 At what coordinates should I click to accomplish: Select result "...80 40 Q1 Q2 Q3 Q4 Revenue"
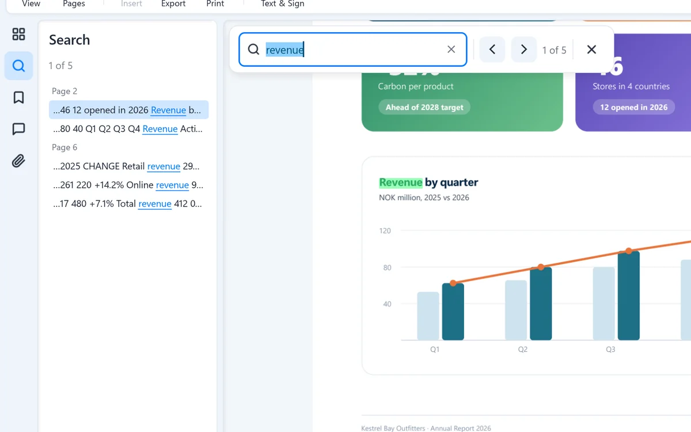pos(128,128)
